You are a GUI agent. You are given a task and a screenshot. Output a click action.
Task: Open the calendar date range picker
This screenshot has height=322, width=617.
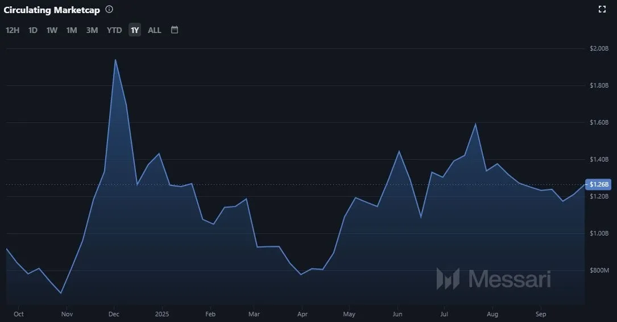pyautogui.click(x=175, y=30)
